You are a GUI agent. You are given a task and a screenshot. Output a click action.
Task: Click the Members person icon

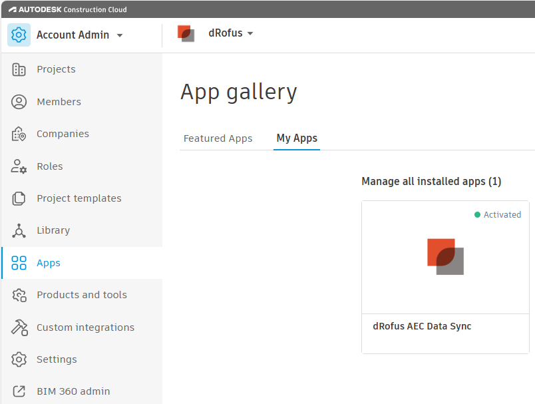(19, 102)
